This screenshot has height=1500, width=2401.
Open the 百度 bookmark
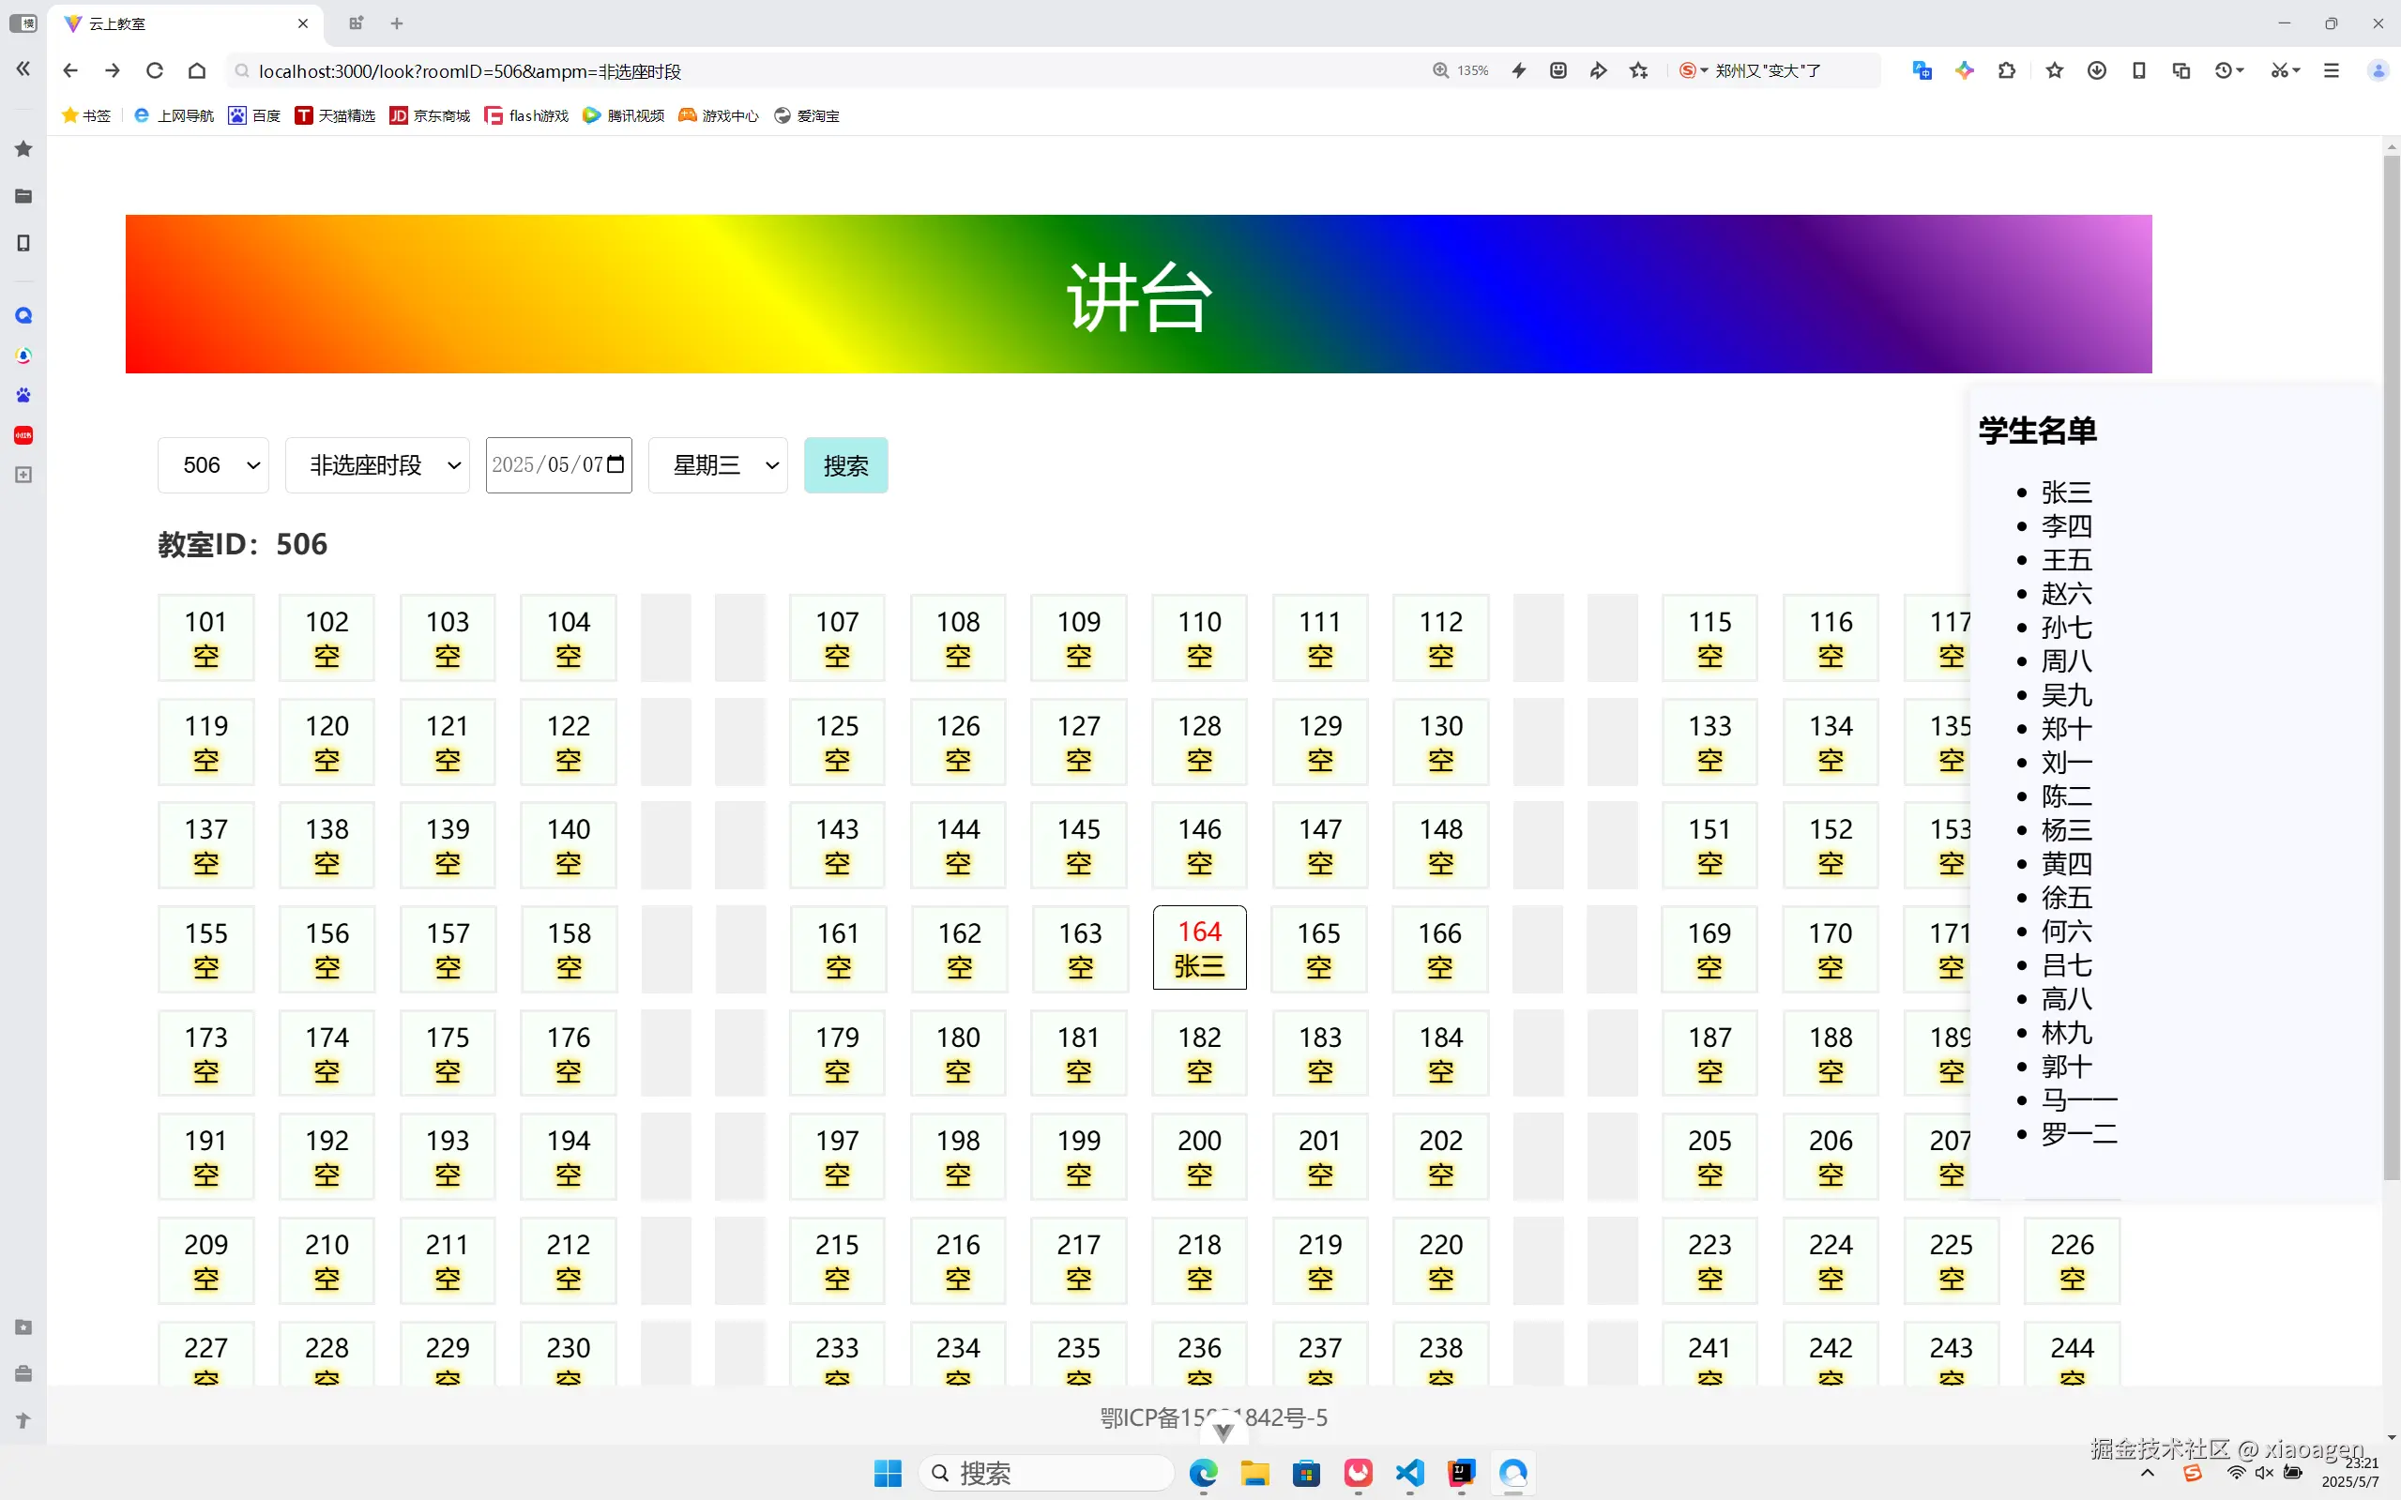[255, 116]
